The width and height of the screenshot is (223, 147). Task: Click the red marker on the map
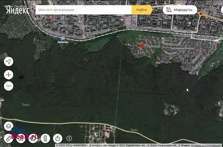(x=142, y=46)
